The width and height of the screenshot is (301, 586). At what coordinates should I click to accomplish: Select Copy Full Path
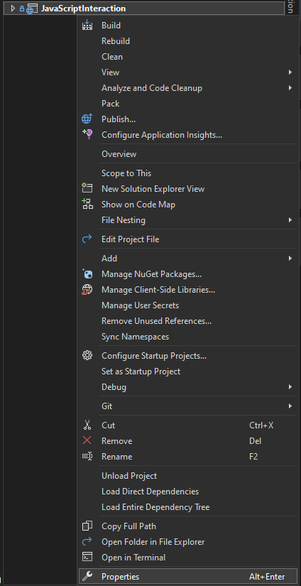[x=188, y=526]
